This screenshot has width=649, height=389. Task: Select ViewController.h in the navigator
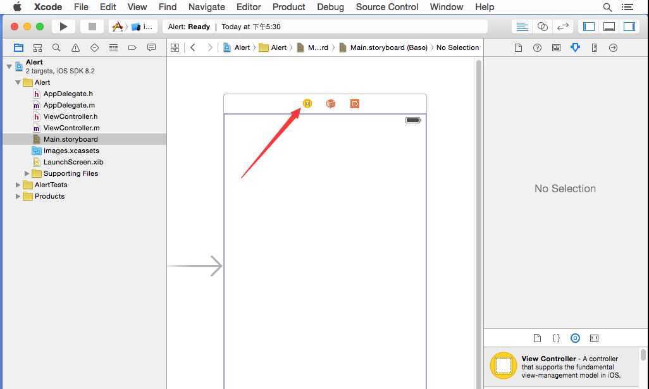[x=70, y=116]
